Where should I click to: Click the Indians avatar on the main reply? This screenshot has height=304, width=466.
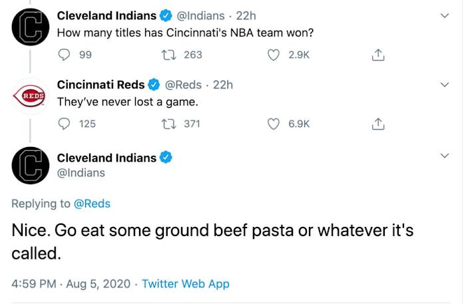tap(31, 166)
